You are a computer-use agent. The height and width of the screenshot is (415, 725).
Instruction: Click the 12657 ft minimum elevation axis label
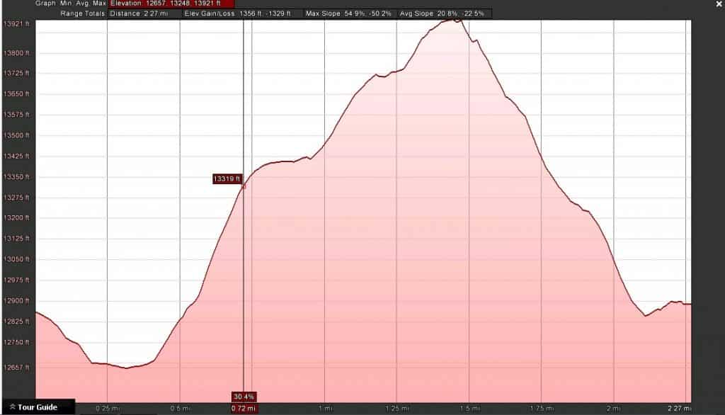15,368
